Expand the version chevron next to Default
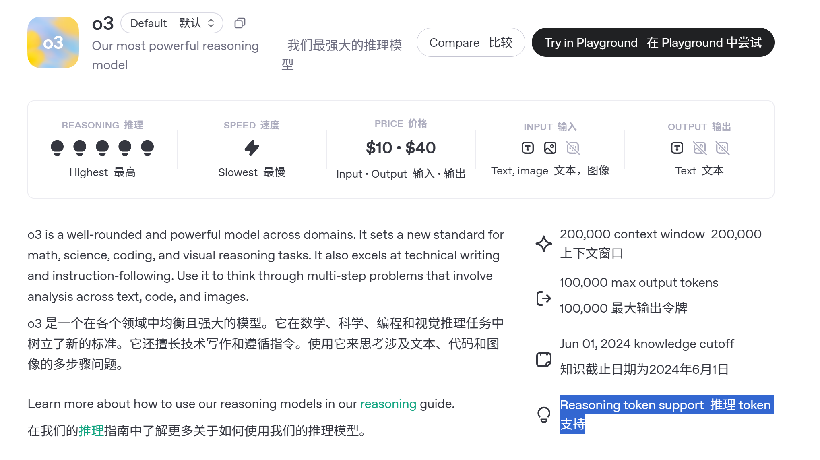 click(x=211, y=23)
